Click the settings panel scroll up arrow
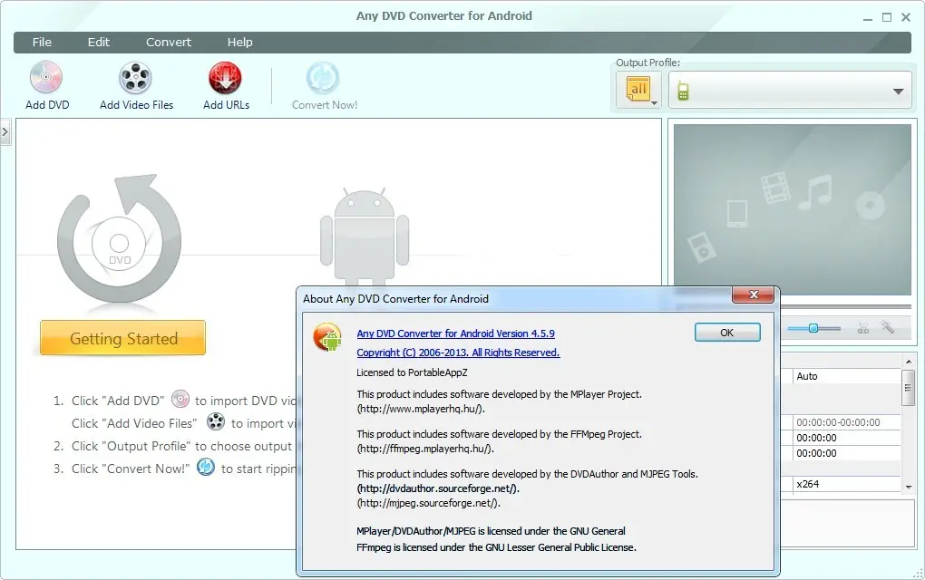925x580 pixels. (909, 362)
